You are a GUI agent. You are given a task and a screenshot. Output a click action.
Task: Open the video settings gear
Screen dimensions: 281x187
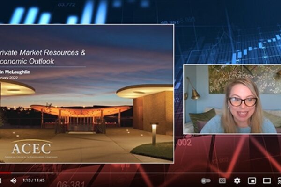(237, 180)
